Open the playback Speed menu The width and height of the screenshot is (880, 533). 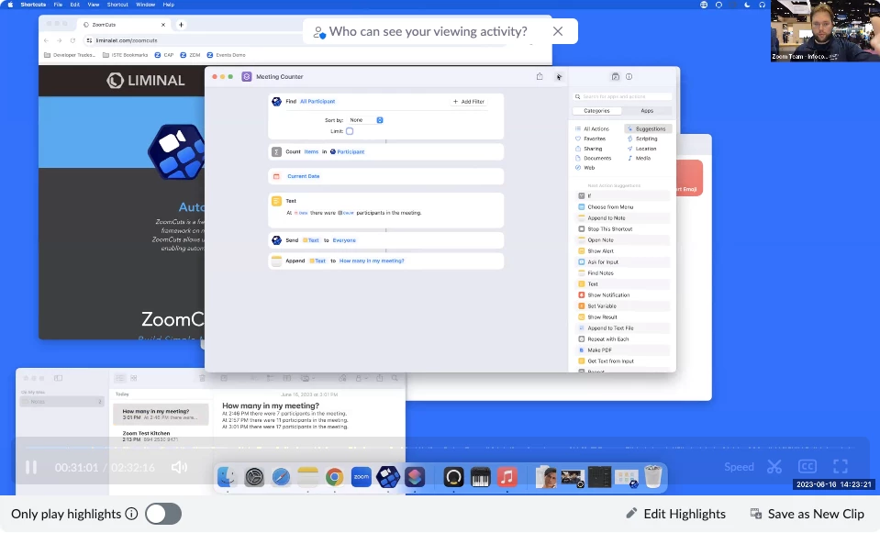[x=739, y=467]
